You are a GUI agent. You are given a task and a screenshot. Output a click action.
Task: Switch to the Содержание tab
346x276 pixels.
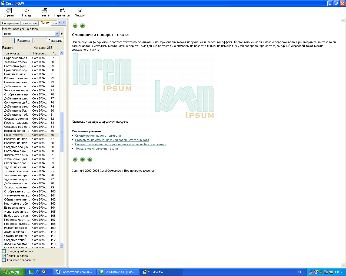[x=11, y=23]
